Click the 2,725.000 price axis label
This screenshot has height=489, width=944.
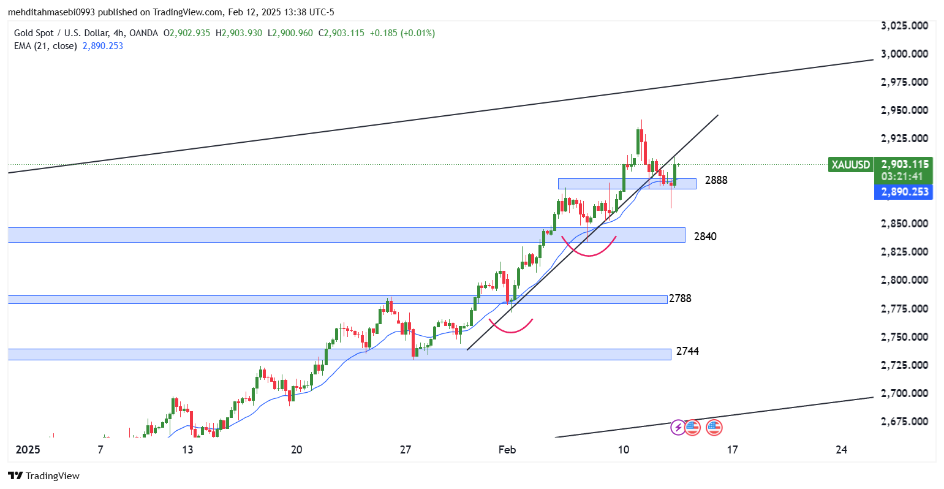904,365
